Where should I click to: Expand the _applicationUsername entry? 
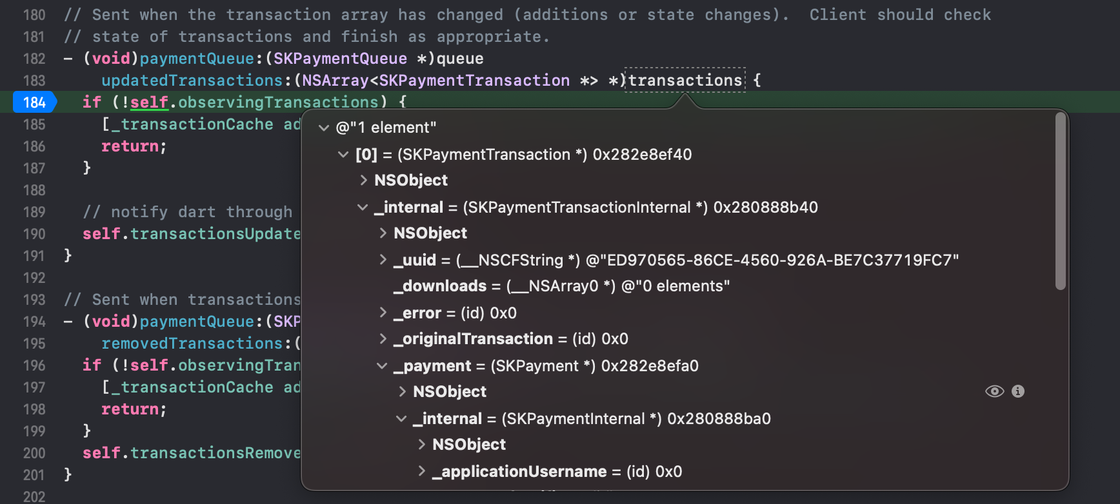[423, 471]
